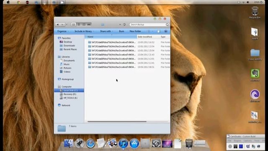268x151 pixels.
Task: Sort by Date modified column
Action: 148,37
